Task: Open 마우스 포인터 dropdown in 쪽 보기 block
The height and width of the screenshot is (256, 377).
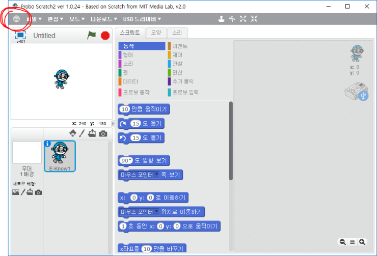Action: 156,174
